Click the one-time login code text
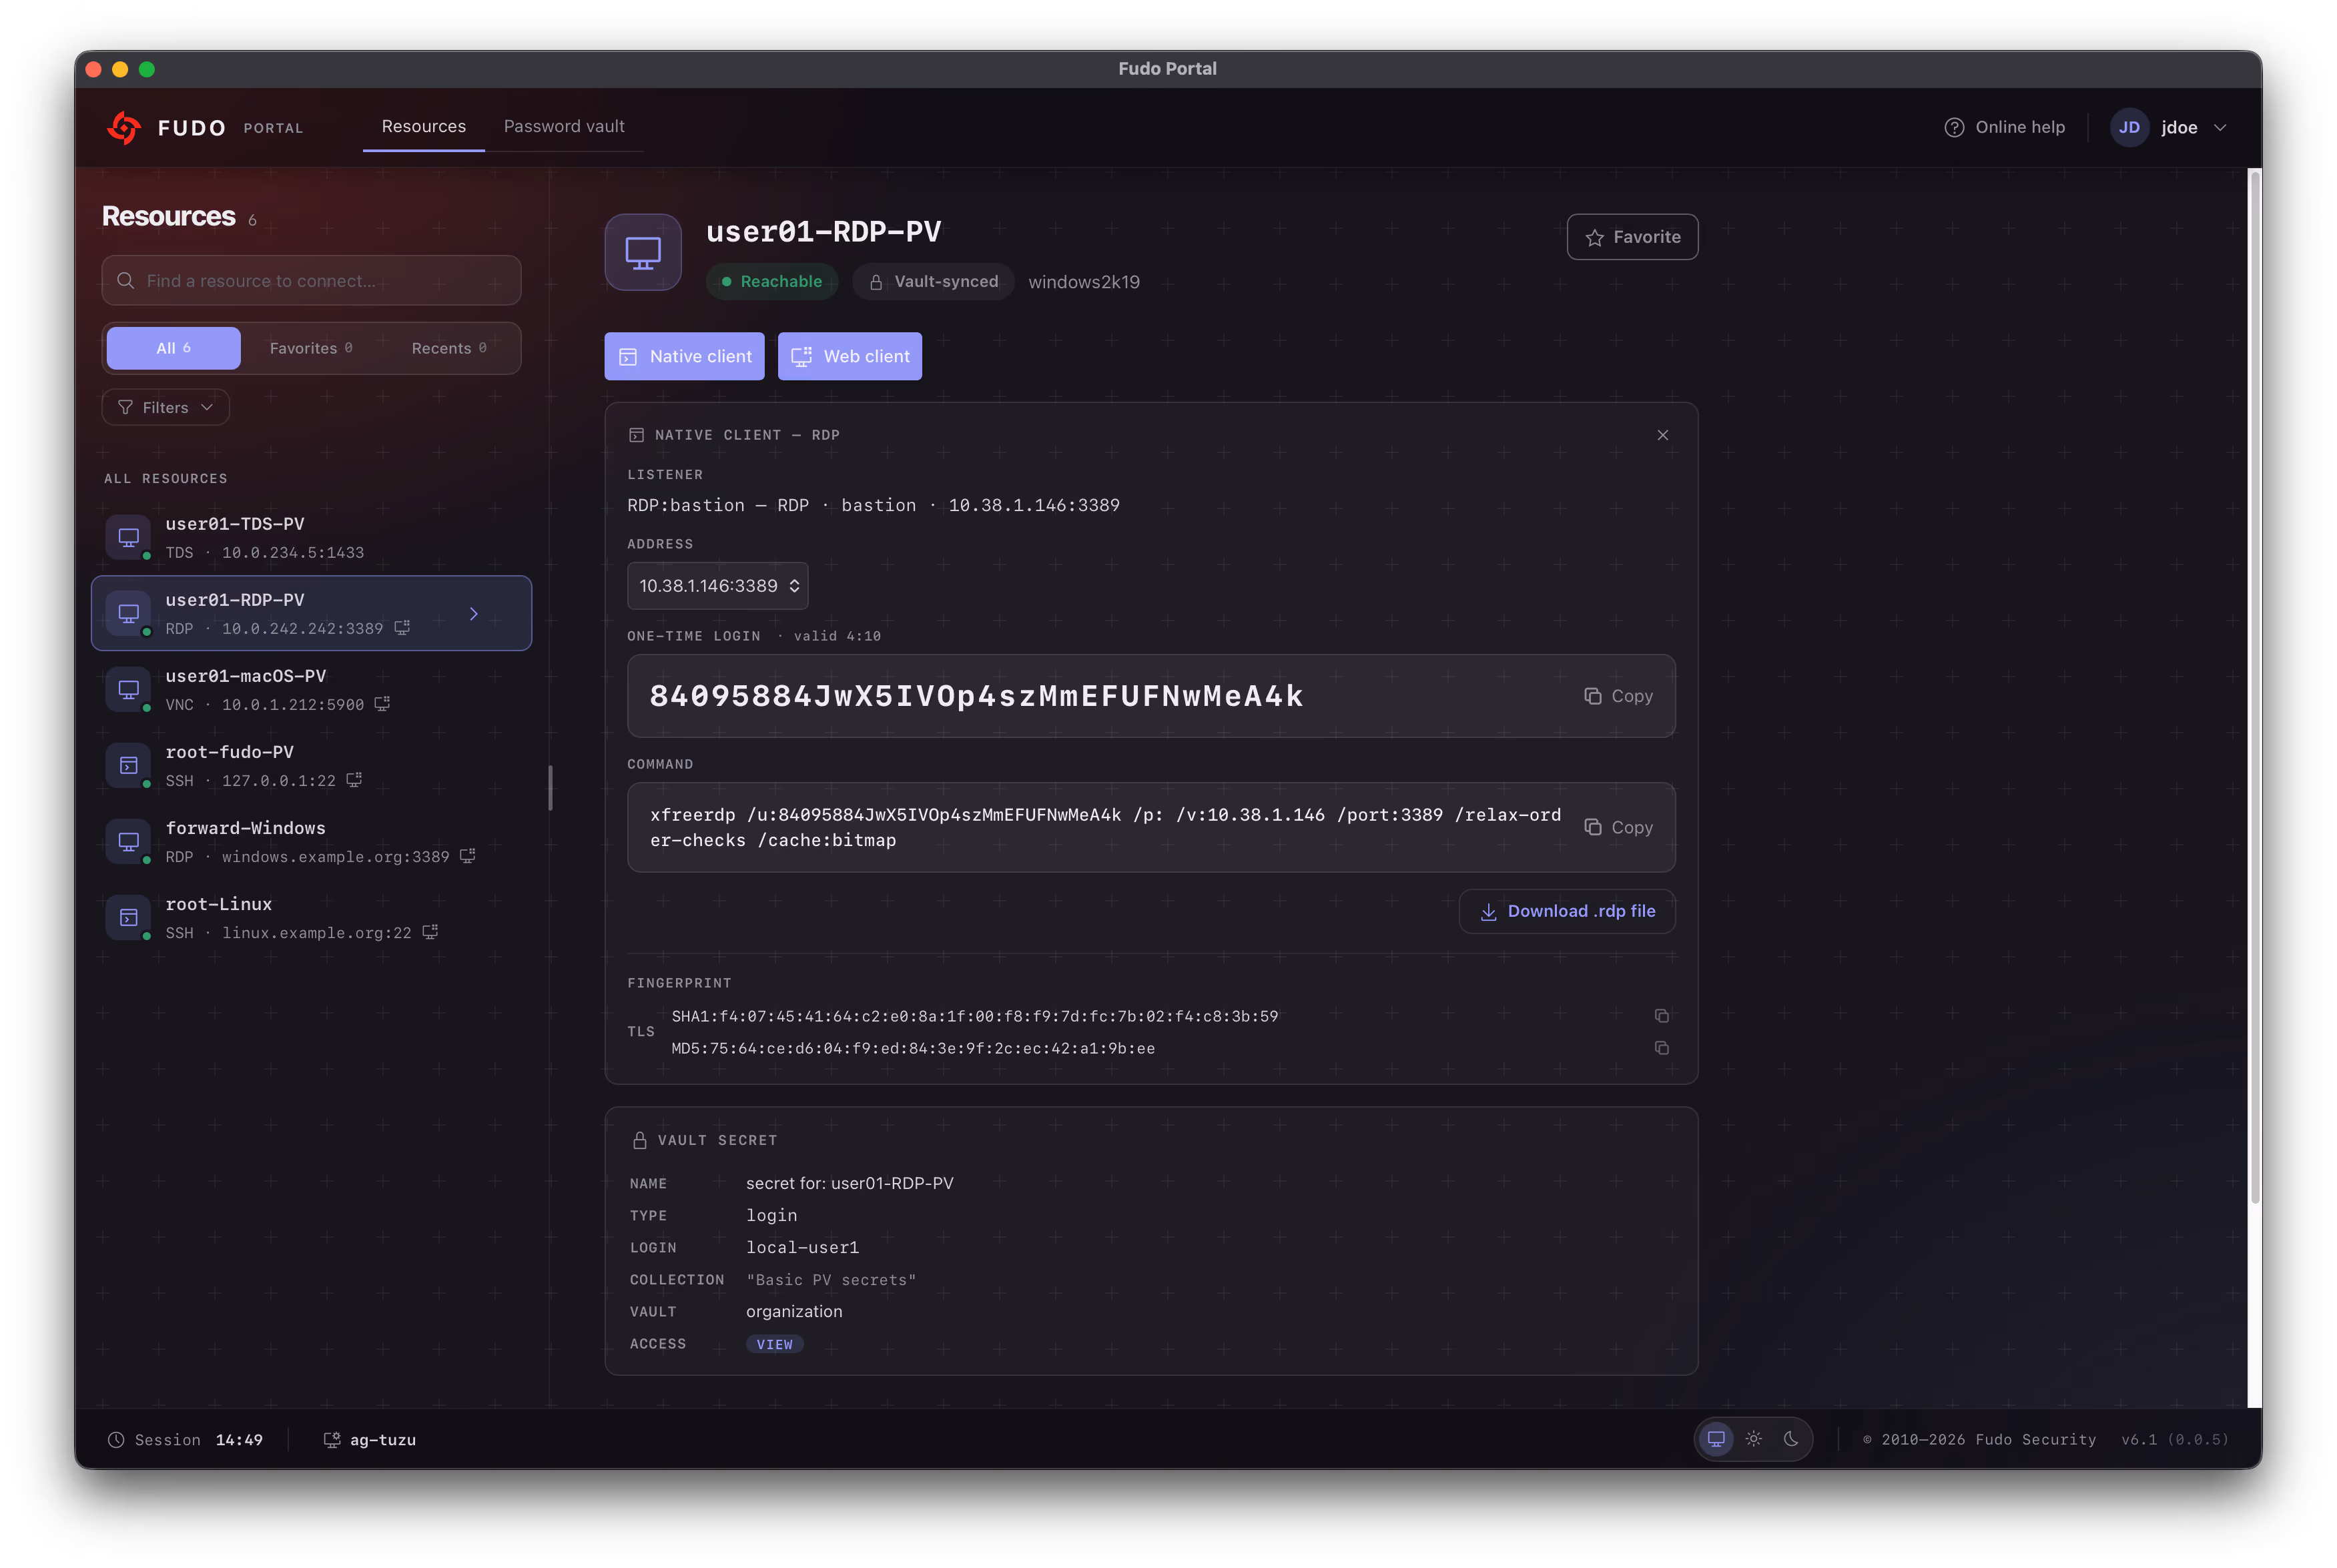 click(x=976, y=696)
